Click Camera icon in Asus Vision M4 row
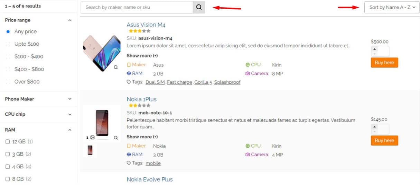This screenshot has height=186, width=420. [x=248, y=73]
